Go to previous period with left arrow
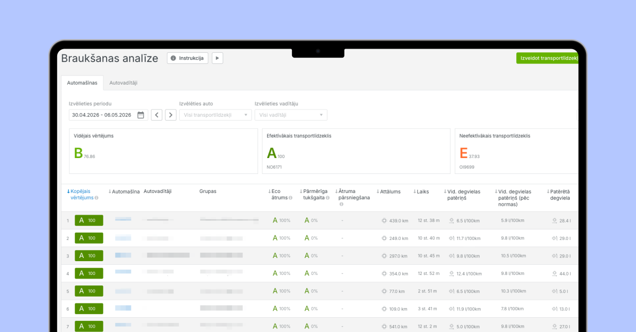 pyautogui.click(x=156, y=115)
